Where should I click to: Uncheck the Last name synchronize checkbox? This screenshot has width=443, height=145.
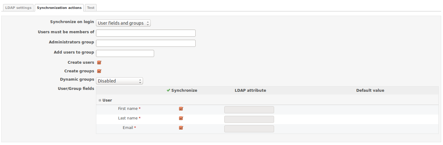(181, 118)
